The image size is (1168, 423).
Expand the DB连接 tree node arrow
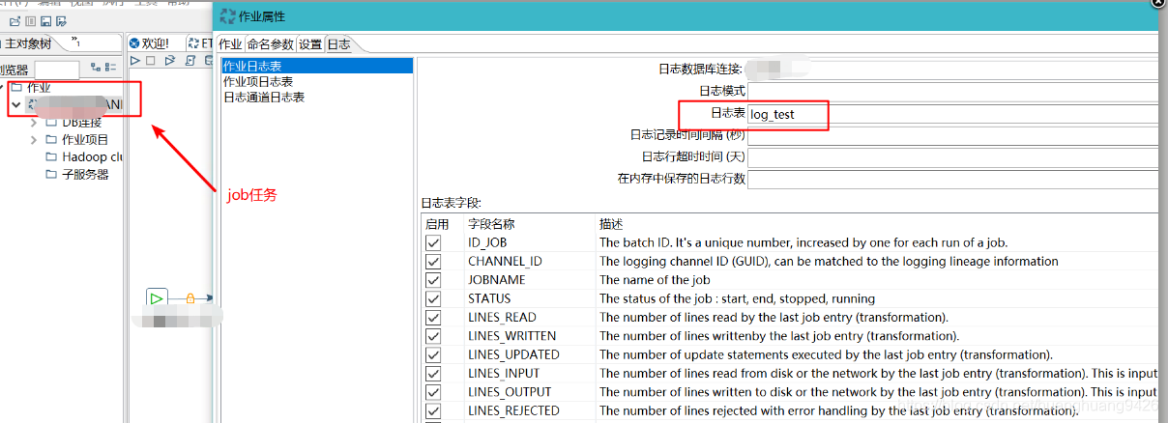tap(34, 122)
